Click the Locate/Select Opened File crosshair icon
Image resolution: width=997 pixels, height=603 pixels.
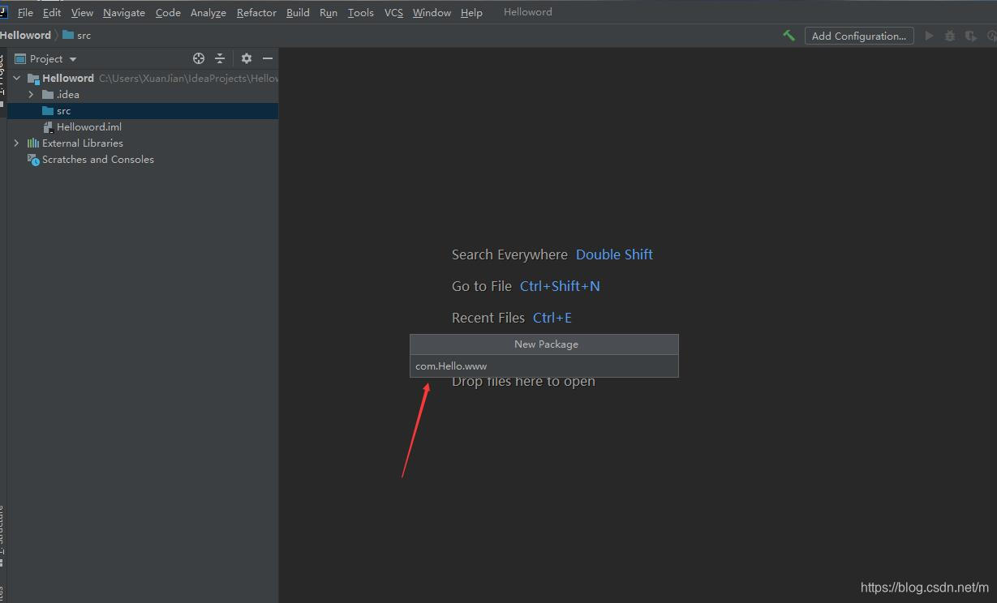[199, 58]
